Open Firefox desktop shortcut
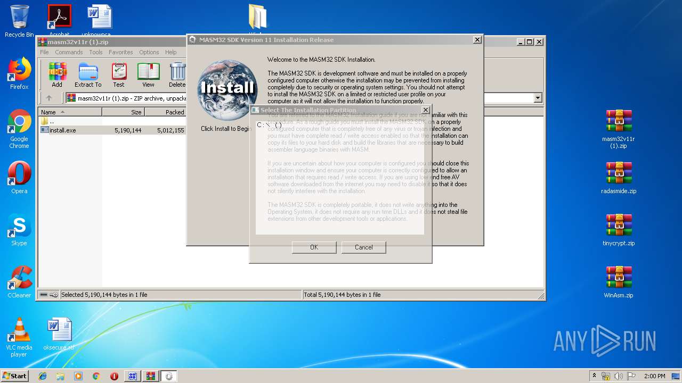 [19, 73]
